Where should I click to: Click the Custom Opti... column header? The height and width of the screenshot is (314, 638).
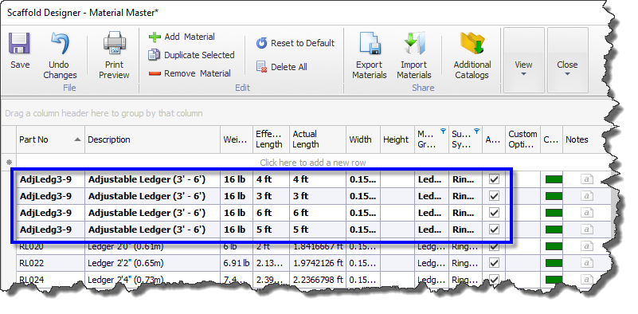click(523, 139)
